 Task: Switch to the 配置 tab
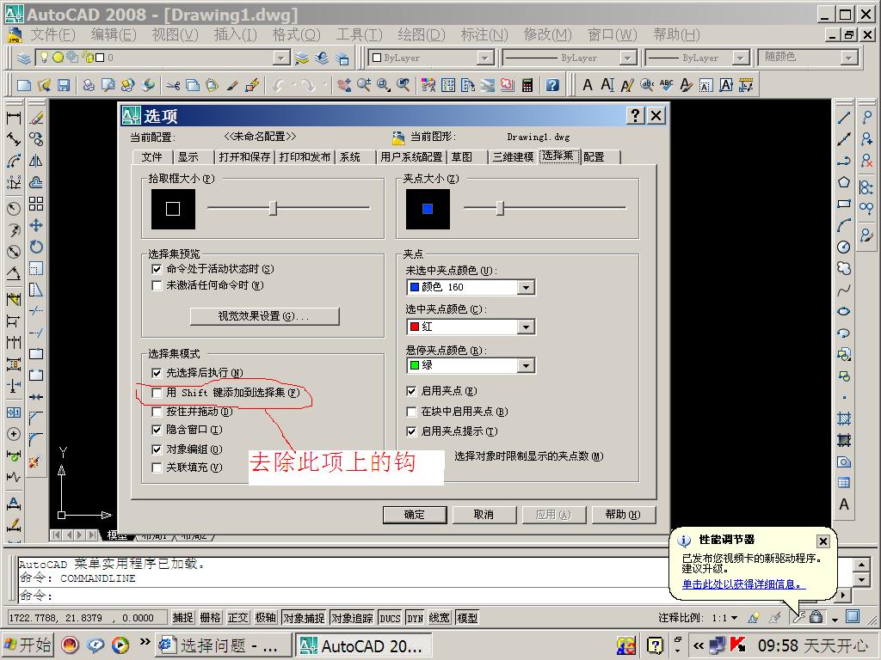tap(594, 157)
